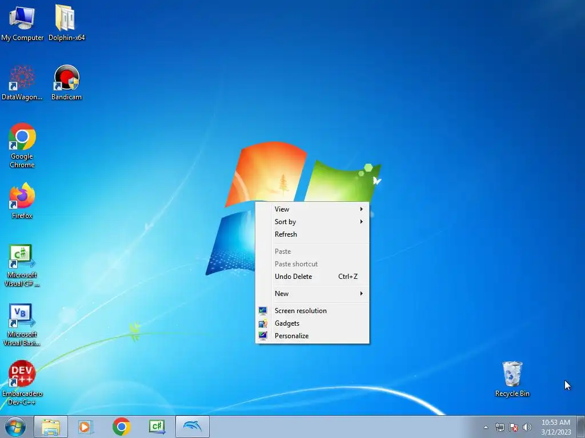
Task: Open Google Chrome from the taskbar
Action: click(x=121, y=427)
